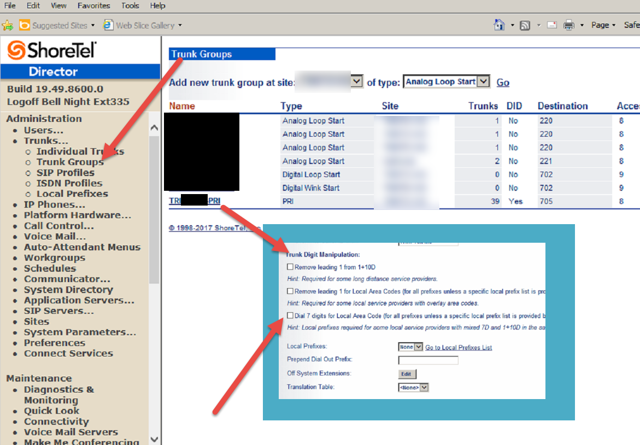Open Local Prefixes in the sidebar

72,194
